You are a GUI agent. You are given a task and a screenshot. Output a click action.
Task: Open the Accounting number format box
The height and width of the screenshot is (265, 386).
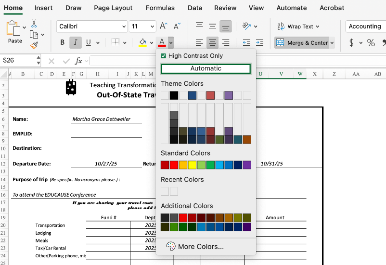click(366, 26)
